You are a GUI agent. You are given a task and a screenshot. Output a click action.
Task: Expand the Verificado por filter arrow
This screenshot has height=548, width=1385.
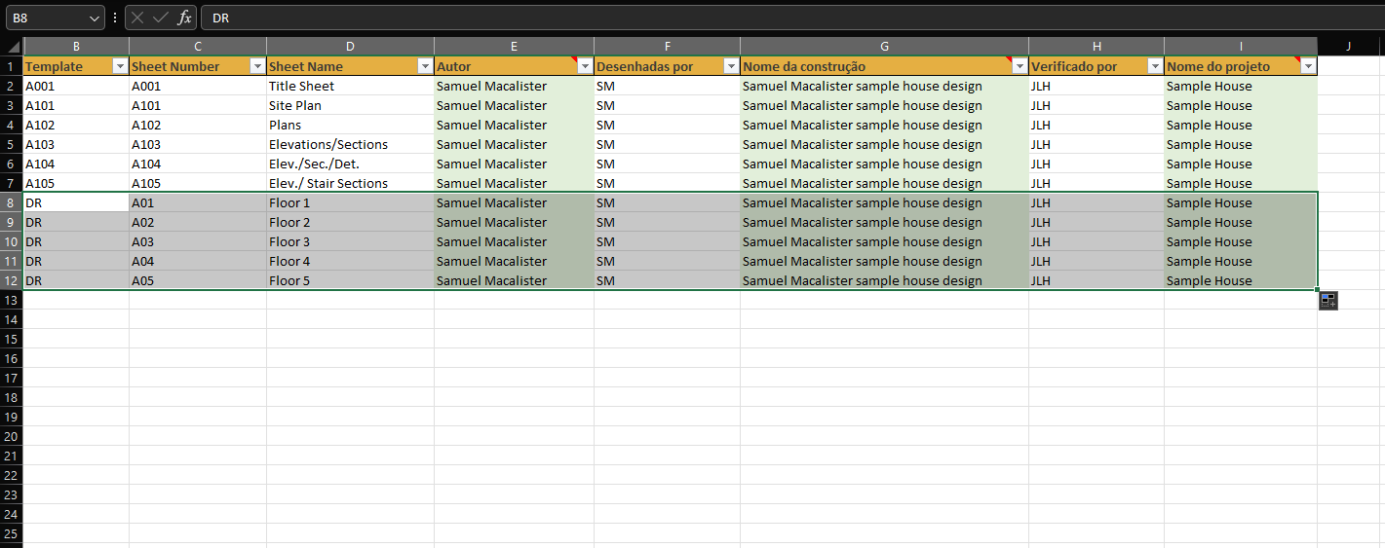point(1155,66)
